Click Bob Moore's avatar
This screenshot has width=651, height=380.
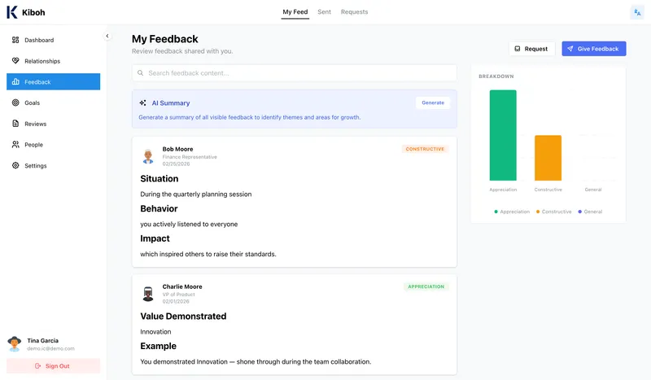[148, 156]
